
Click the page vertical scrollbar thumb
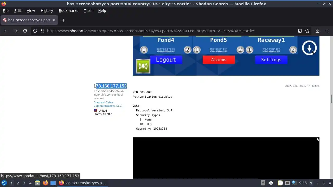point(331,99)
